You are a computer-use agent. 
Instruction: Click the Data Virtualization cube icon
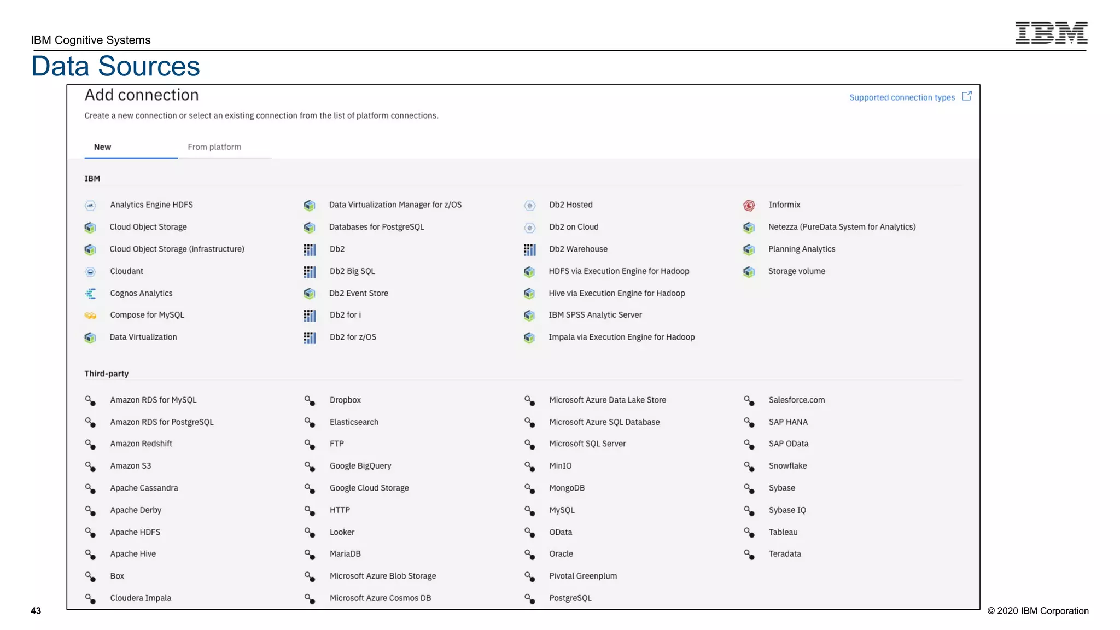(90, 338)
